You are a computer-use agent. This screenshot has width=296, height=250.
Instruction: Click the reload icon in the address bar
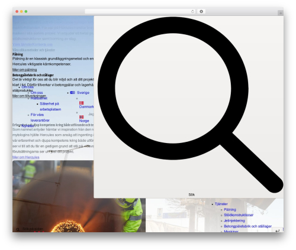point(193,11)
